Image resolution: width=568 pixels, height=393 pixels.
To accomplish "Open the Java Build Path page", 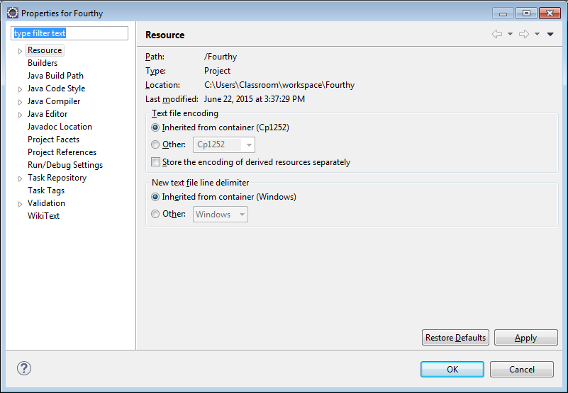I will (55, 76).
